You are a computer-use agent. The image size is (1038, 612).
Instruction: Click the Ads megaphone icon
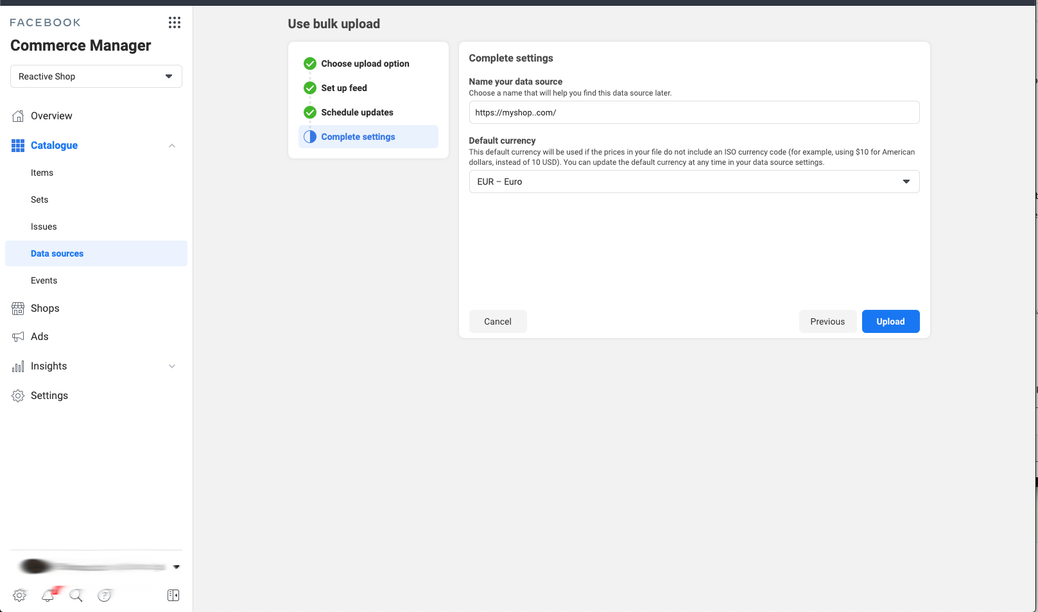click(18, 337)
